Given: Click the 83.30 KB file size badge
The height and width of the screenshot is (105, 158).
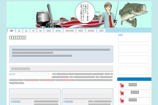Looking at the screenshot, I should tap(133, 100).
